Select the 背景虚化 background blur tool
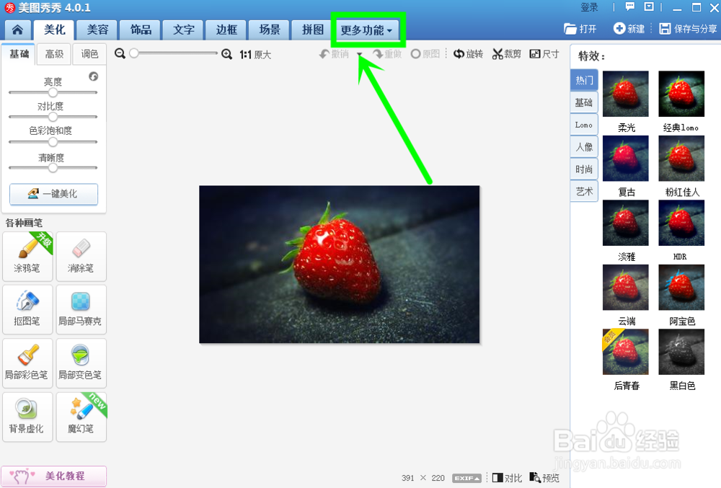The image size is (721, 488). click(27, 417)
